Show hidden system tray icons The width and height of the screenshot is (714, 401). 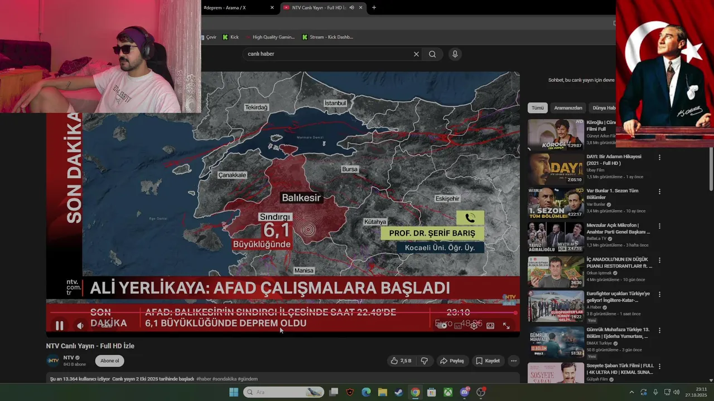tap(631, 392)
